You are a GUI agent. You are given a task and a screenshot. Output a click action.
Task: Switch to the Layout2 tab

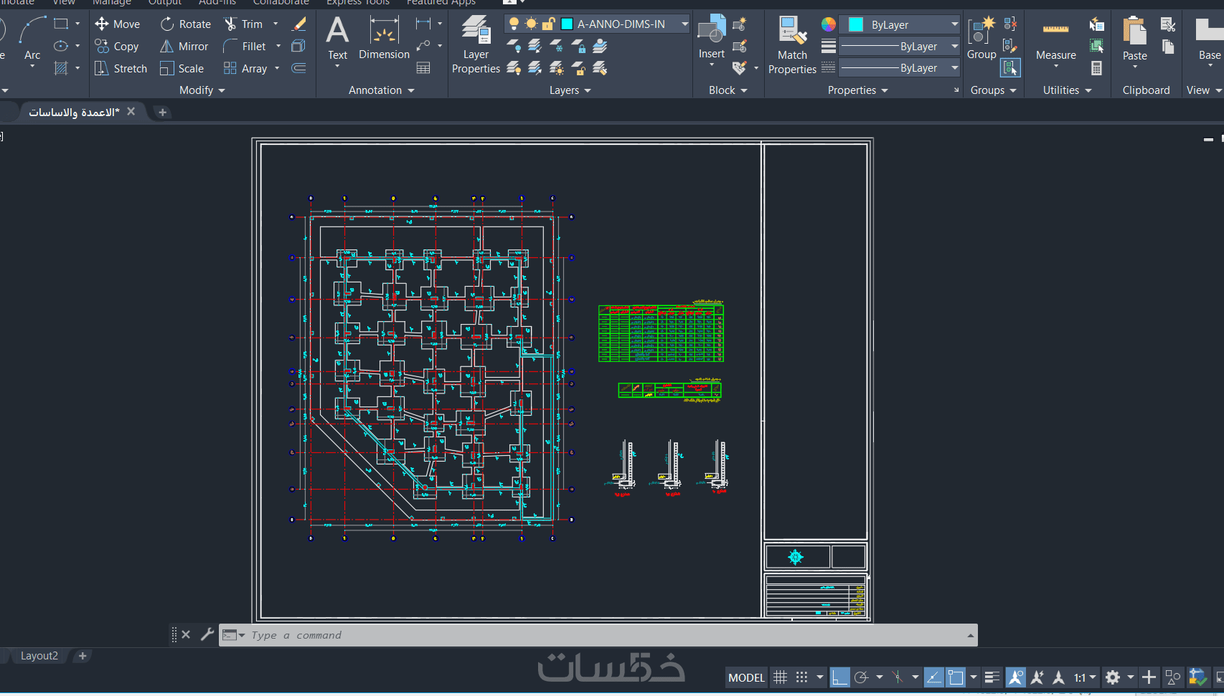tap(39, 656)
